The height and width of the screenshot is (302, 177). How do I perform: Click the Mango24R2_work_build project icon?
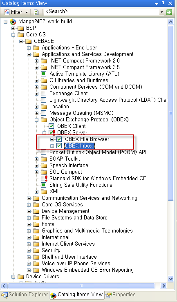coord(13,22)
